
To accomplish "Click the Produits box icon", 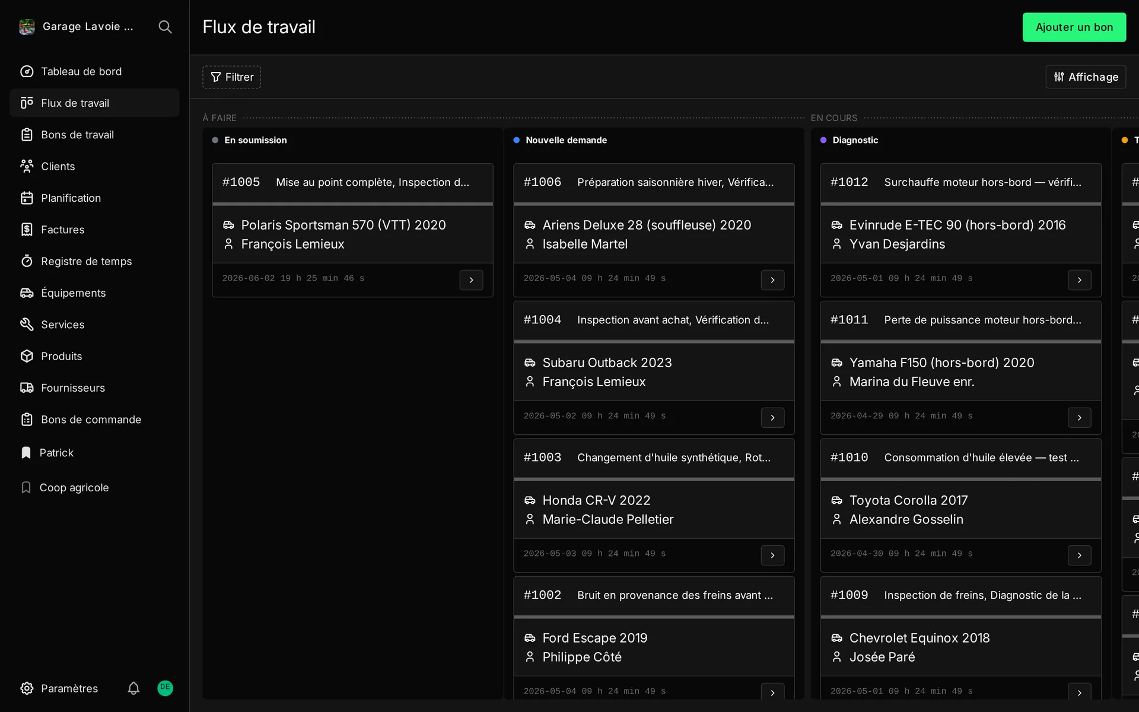I will [27, 356].
